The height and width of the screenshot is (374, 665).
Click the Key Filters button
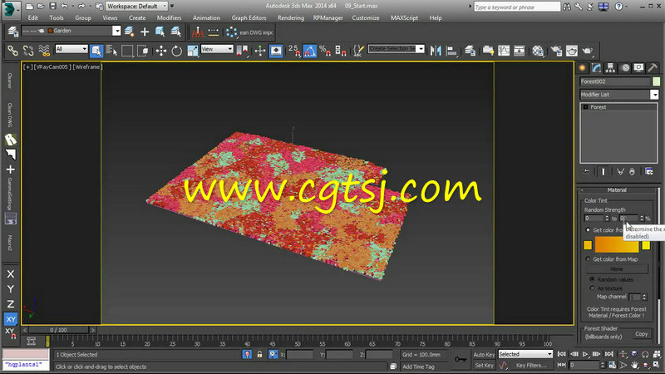[531, 365]
